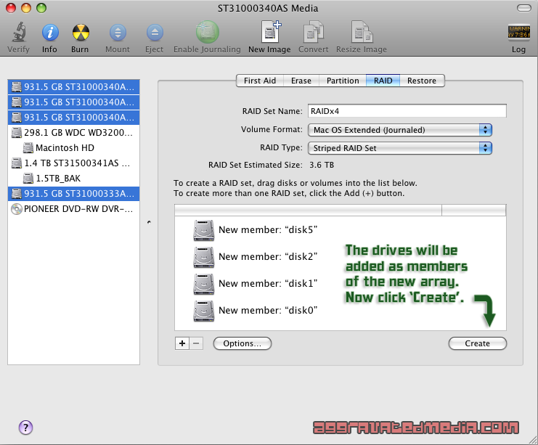Click the first column header of member list

click(x=308, y=210)
